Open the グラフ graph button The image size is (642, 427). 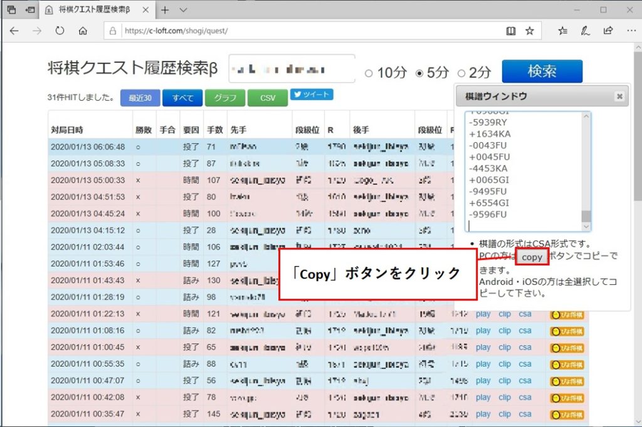(x=225, y=98)
